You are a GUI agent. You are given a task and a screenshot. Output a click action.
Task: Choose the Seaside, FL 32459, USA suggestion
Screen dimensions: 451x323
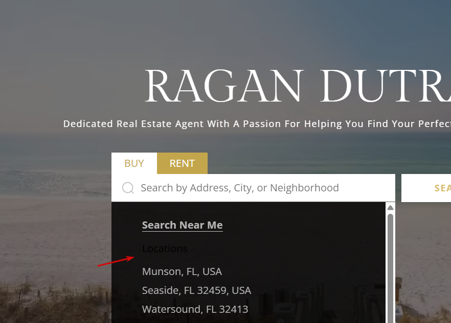[196, 290]
